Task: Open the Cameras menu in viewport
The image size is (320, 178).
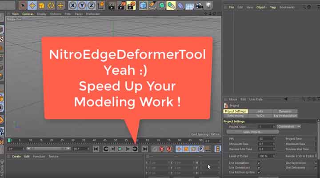Action: (x=28, y=14)
